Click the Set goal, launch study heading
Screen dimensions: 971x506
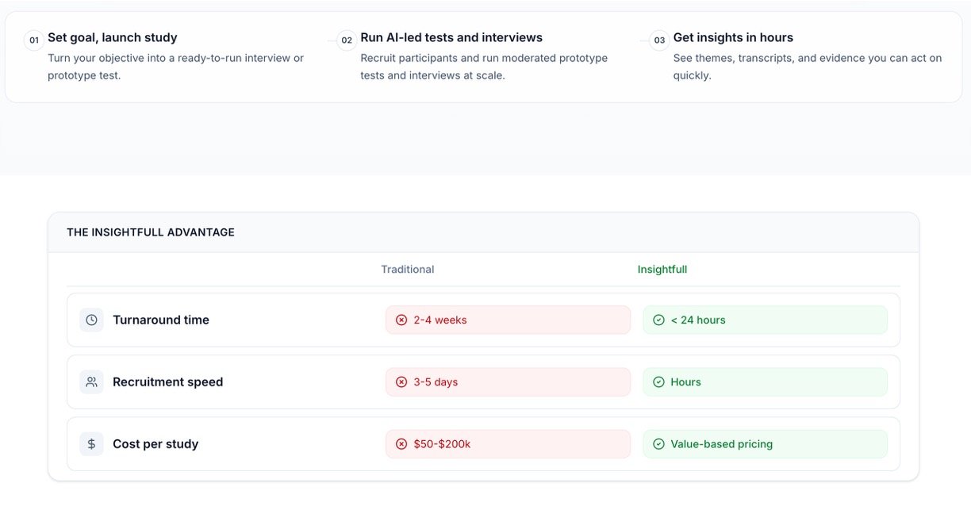click(113, 37)
